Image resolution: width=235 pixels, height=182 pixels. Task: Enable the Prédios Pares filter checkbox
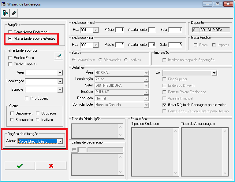(10, 58)
